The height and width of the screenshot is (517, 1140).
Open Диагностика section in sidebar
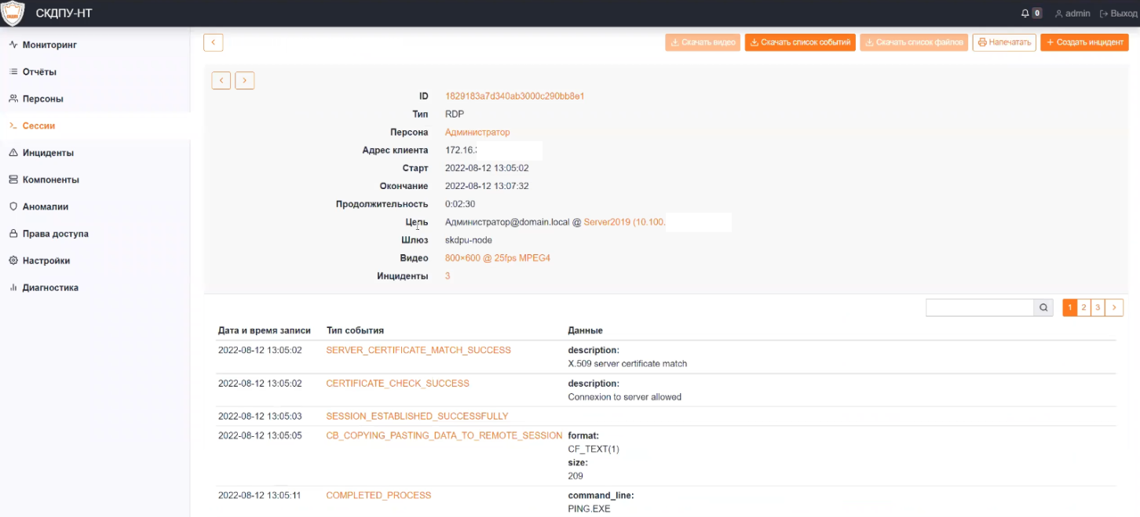50,288
